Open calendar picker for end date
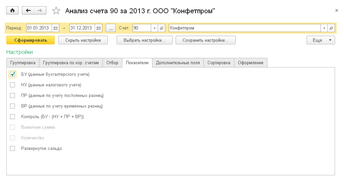 coord(99,28)
